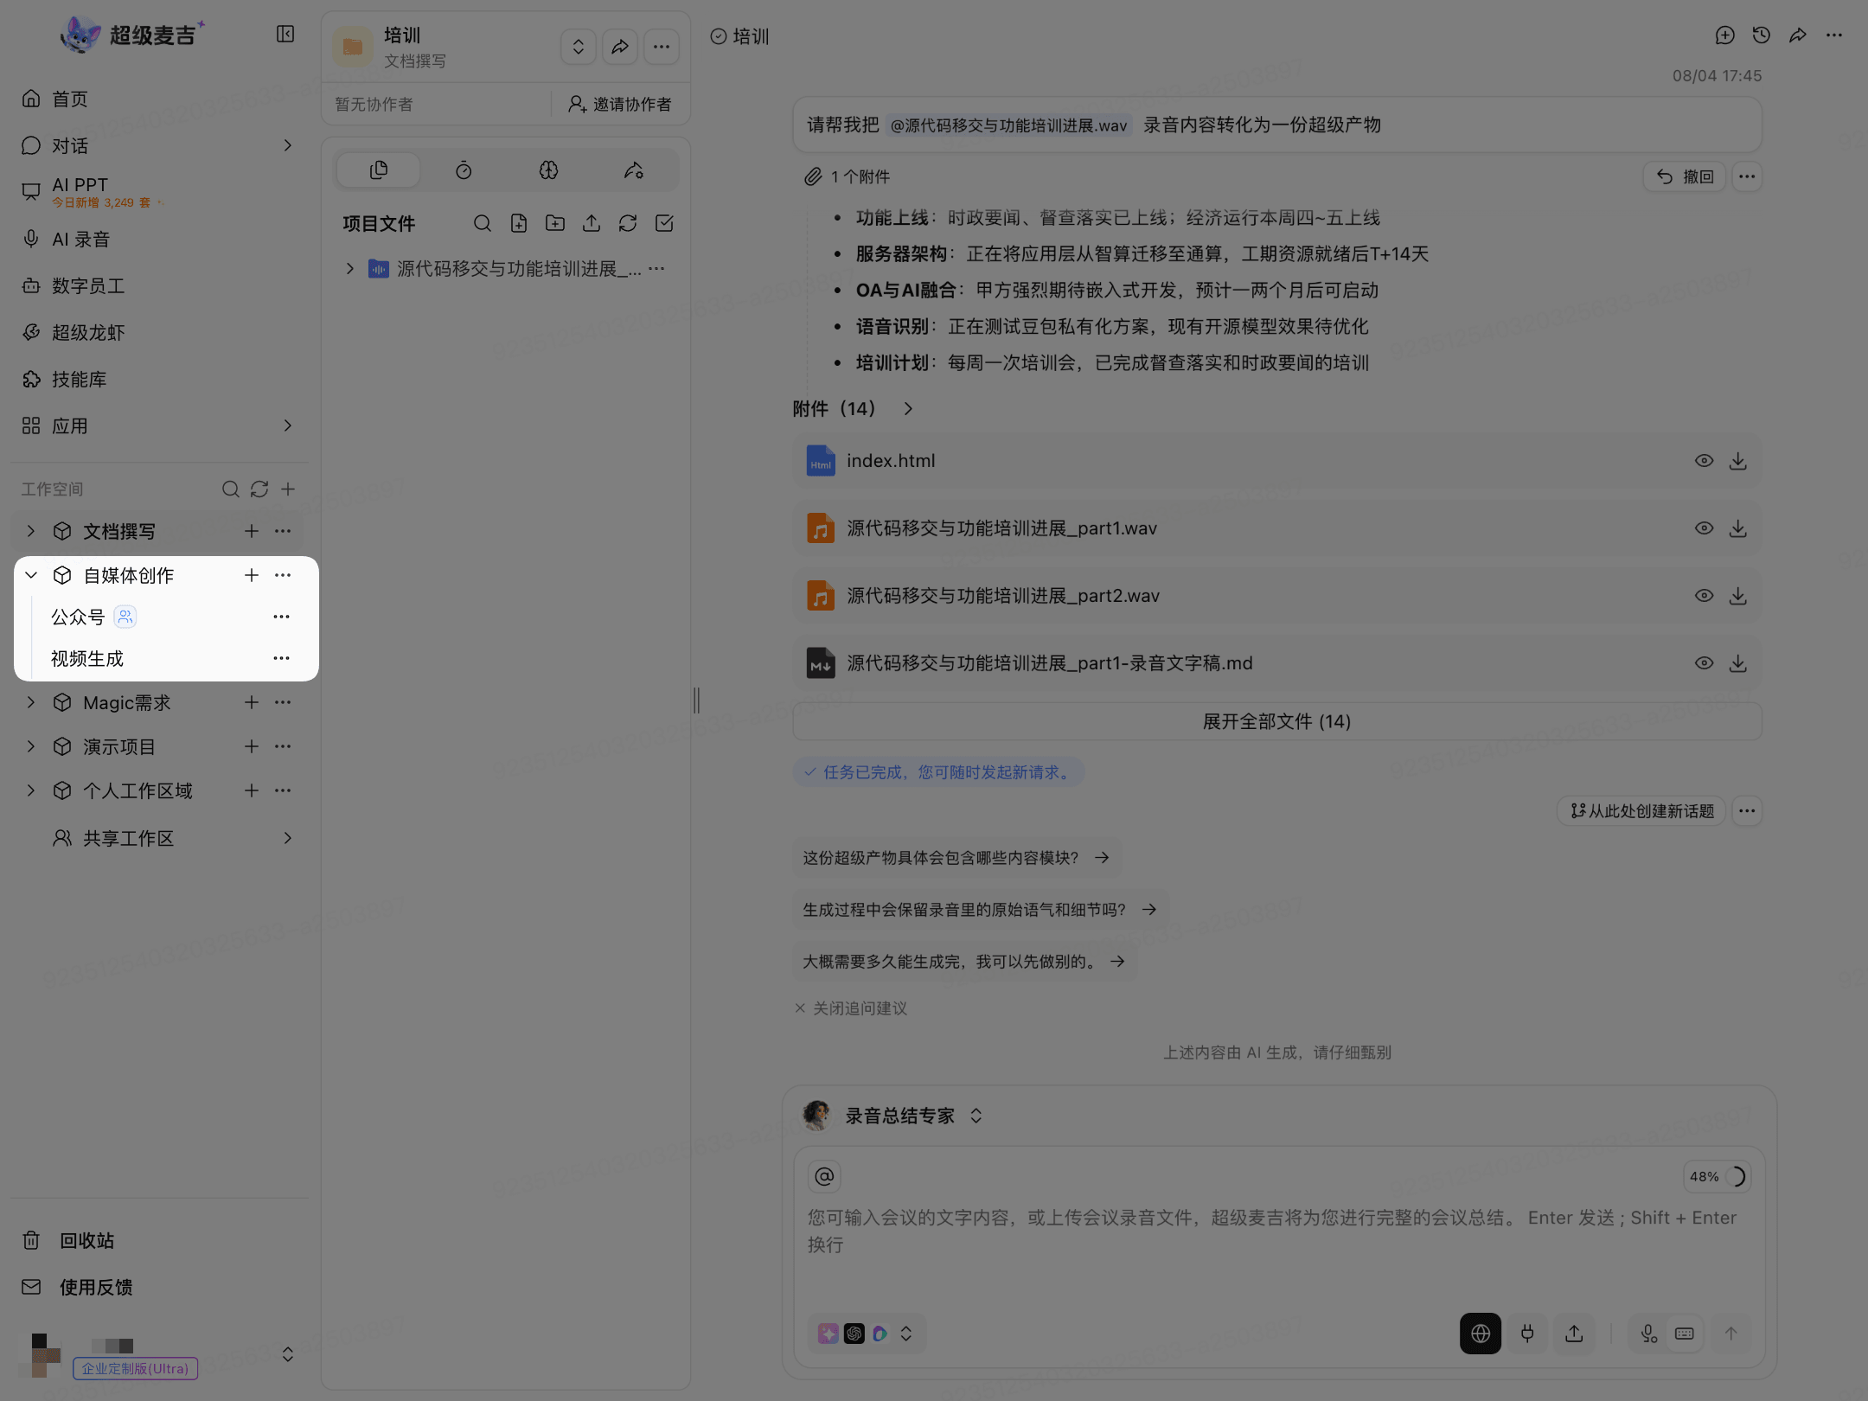Click the 48% context usage indicator
1868x1401 pixels.
1718,1177
